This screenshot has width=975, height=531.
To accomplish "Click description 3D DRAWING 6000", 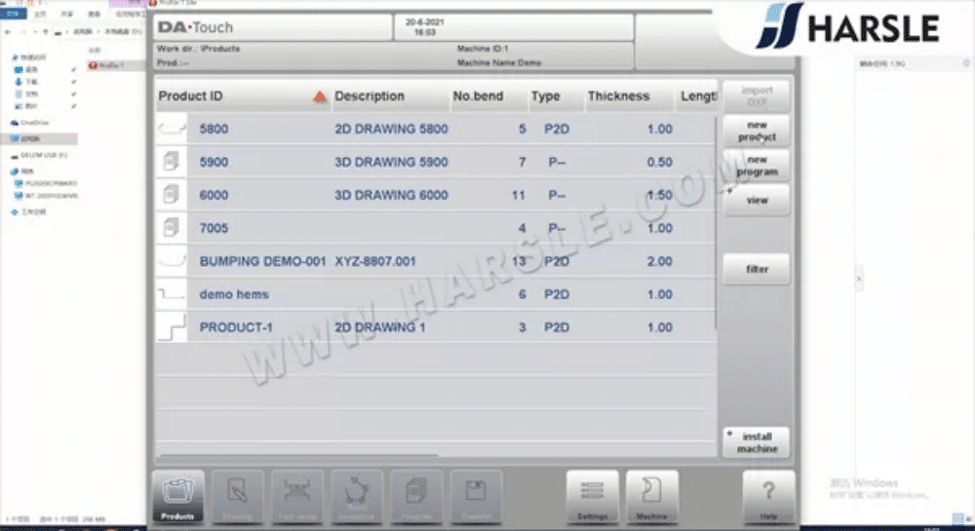I will [391, 195].
